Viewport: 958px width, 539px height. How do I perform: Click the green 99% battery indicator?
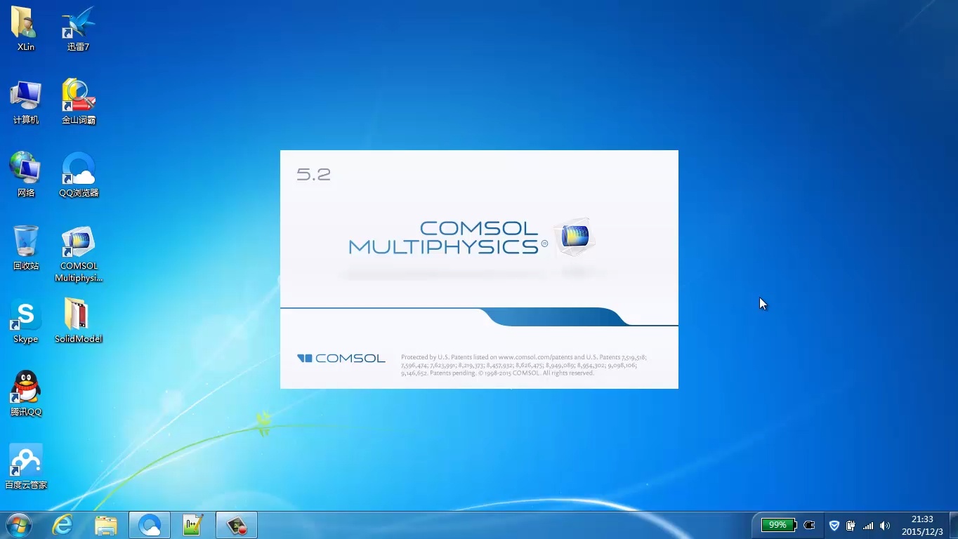(778, 525)
